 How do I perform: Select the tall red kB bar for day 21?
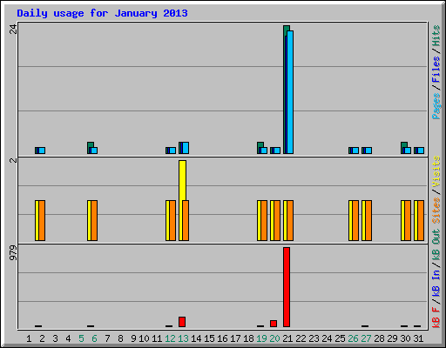pyautogui.click(x=287, y=287)
